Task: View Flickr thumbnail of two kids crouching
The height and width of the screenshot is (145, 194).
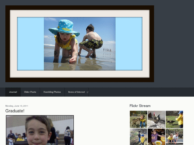Action: tap(174, 137)
